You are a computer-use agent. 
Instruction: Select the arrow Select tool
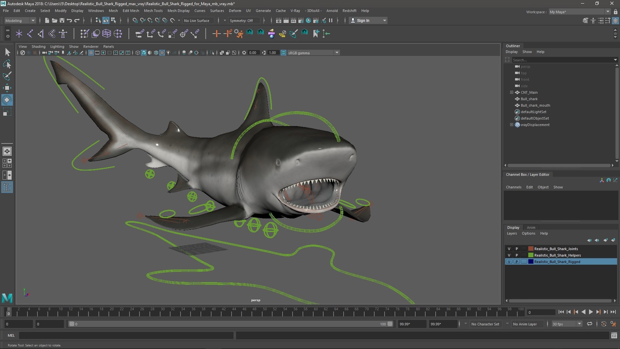[7, 52]
